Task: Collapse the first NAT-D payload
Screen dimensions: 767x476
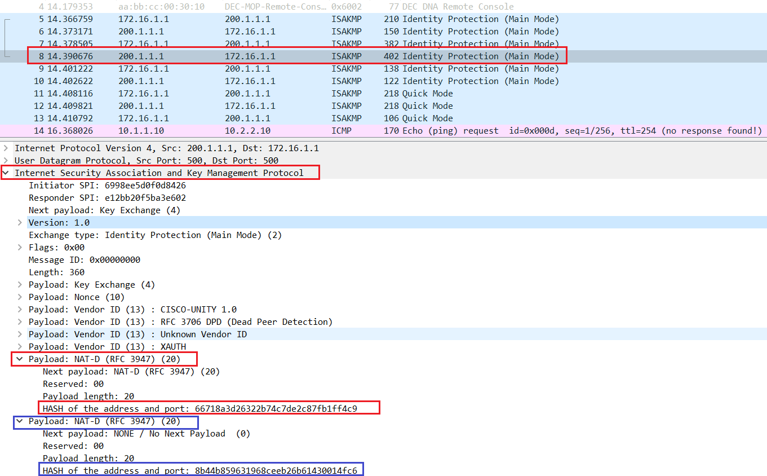Action: [20, 359]
